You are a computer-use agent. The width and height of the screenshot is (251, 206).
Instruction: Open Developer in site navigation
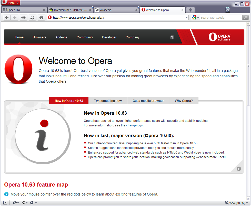109,37
